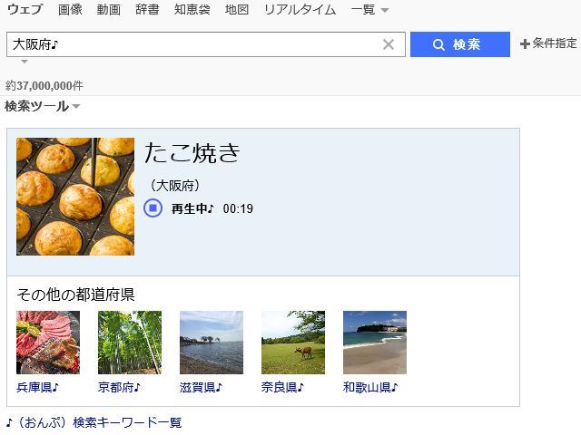Select the 知恵袋 tab
Image resolution: width=581 pixels, height=435 pixels.
point(192,10)
